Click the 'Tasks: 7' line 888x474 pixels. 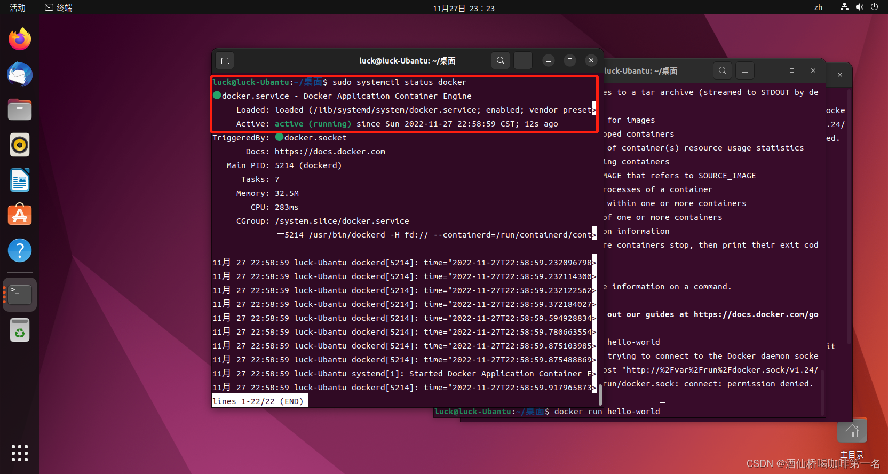[x=260, y=179]
